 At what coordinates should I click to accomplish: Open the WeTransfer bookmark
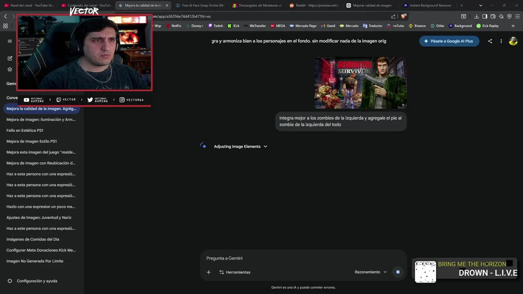coord(255,26)
